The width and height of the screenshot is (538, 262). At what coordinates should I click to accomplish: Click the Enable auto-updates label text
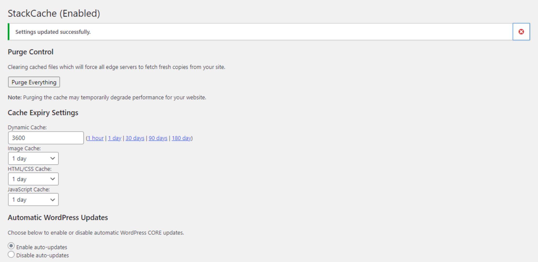click(x=42, y=247)
